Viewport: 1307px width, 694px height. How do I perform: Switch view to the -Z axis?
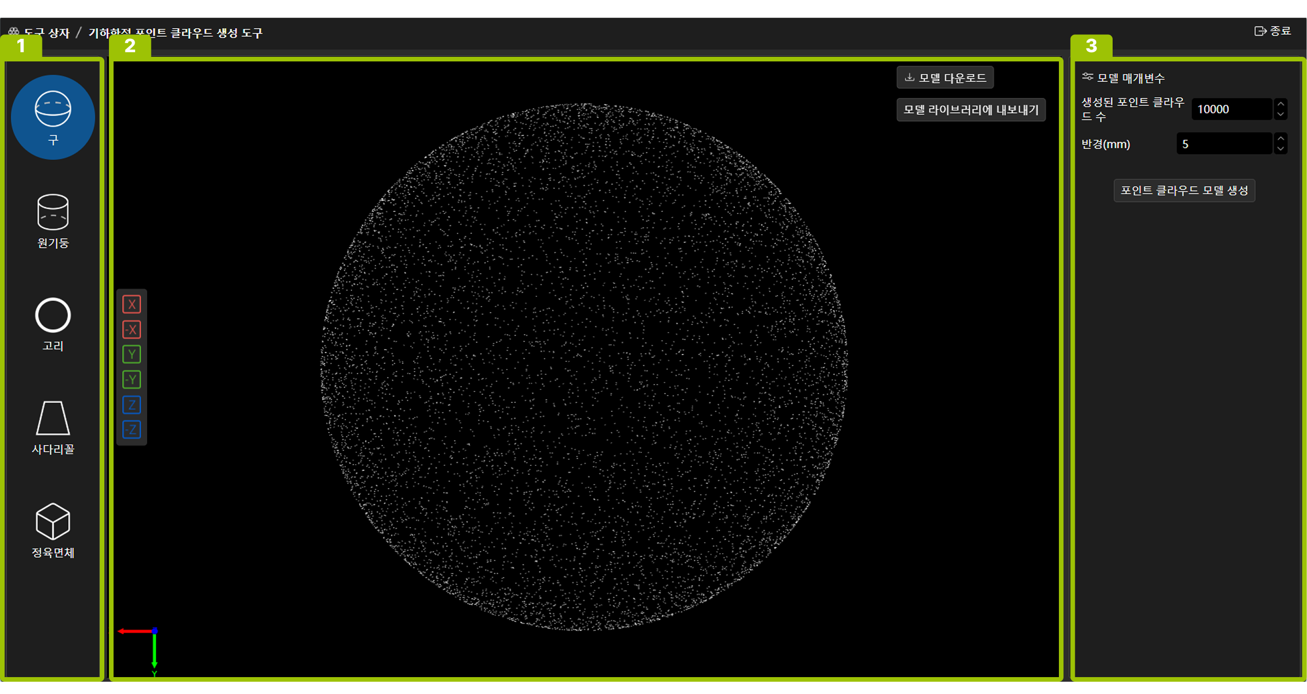(x=131, y=430)
